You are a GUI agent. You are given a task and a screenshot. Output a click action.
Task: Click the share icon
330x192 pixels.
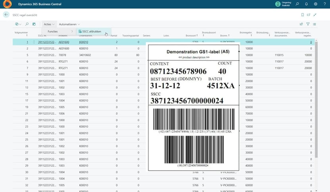click(x=301, y=24)
